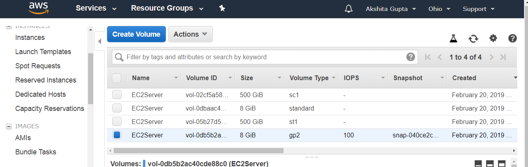The height and width of the screenshot is (167, 528).
Task: Click the Volume Type column header
Action: (309, 78)
